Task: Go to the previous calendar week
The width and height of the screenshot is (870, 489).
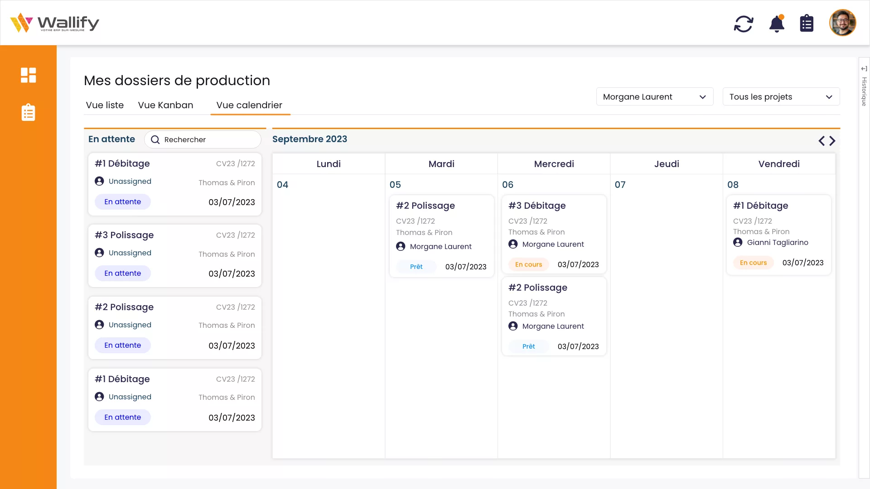Action: [x=821, y=141]
